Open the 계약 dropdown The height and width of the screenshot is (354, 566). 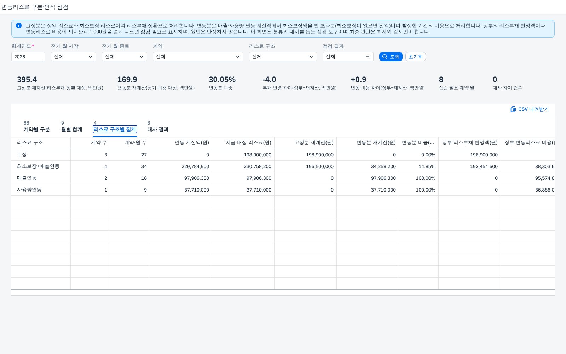[198, 57]
